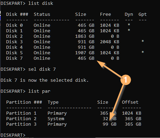
Task: Select the 'Disk 4' row label
Action: click(x=14, y=47)
